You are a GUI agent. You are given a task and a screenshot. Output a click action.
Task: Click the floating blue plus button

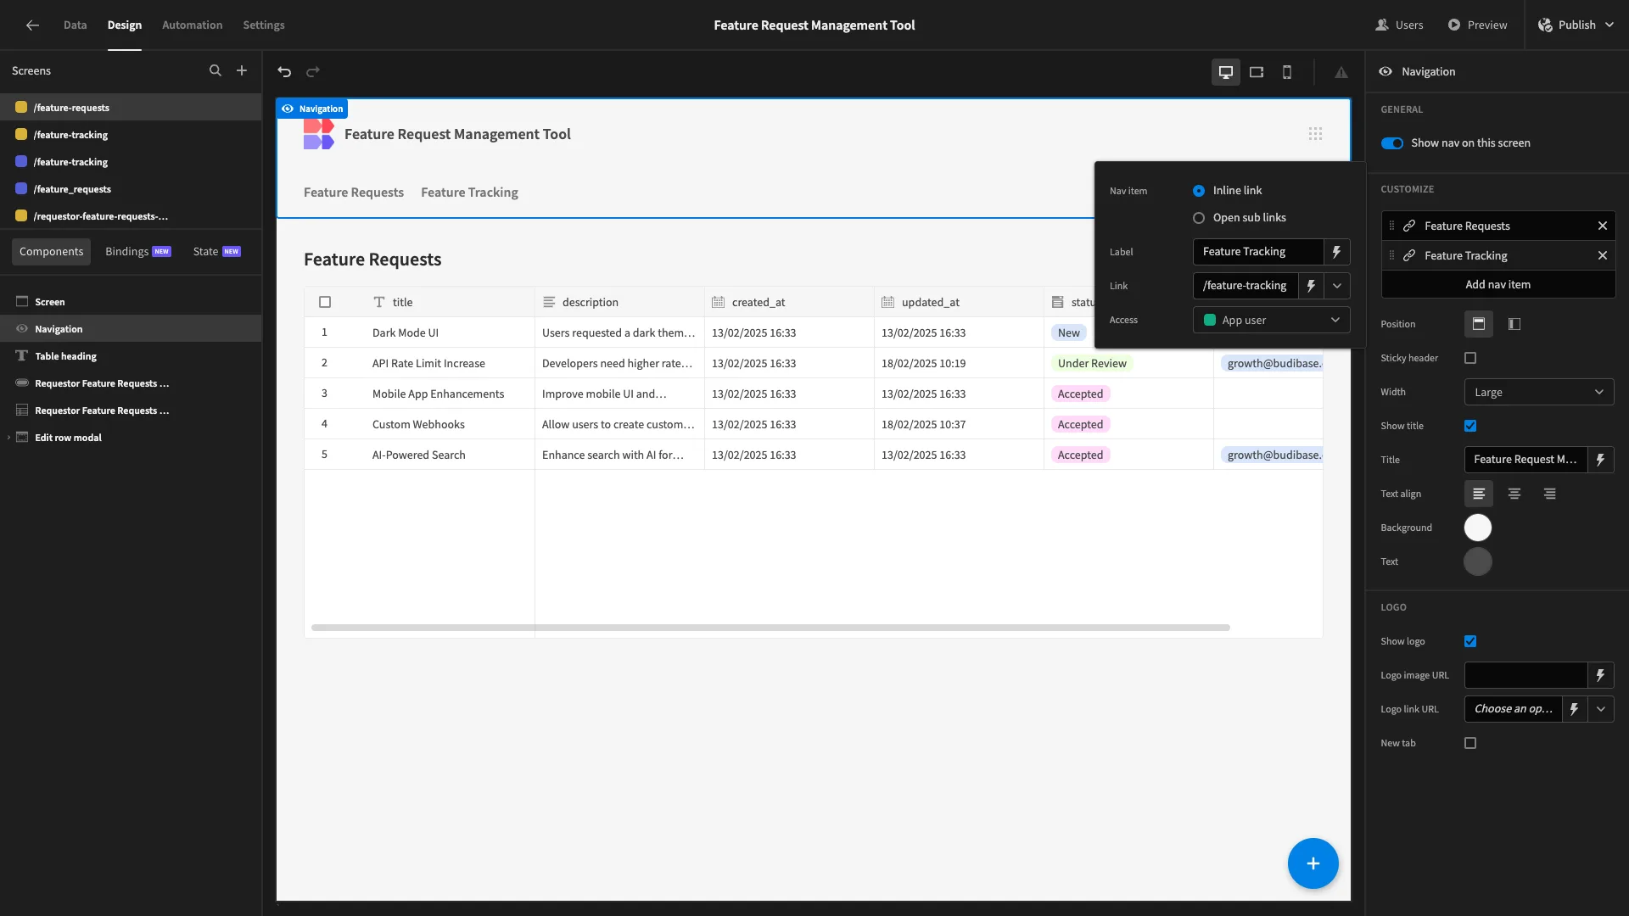coord(1313,863)
